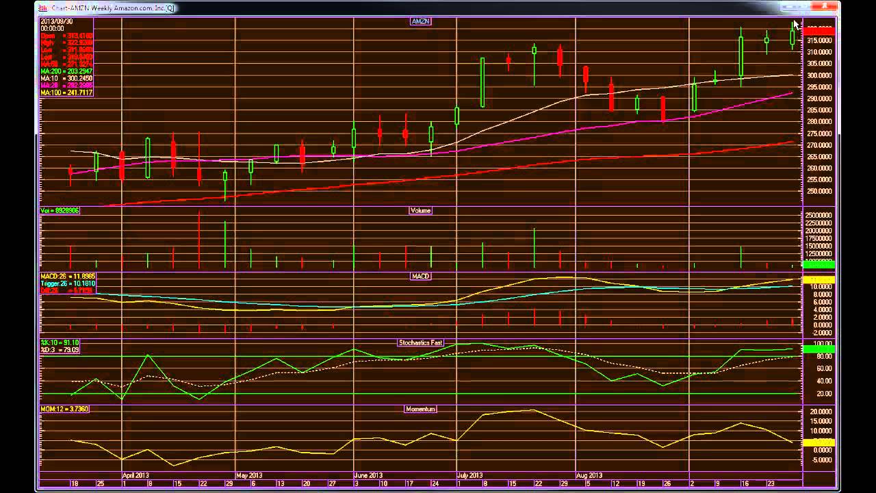Click the 2013/09/30 date readout

pos(57,21)
